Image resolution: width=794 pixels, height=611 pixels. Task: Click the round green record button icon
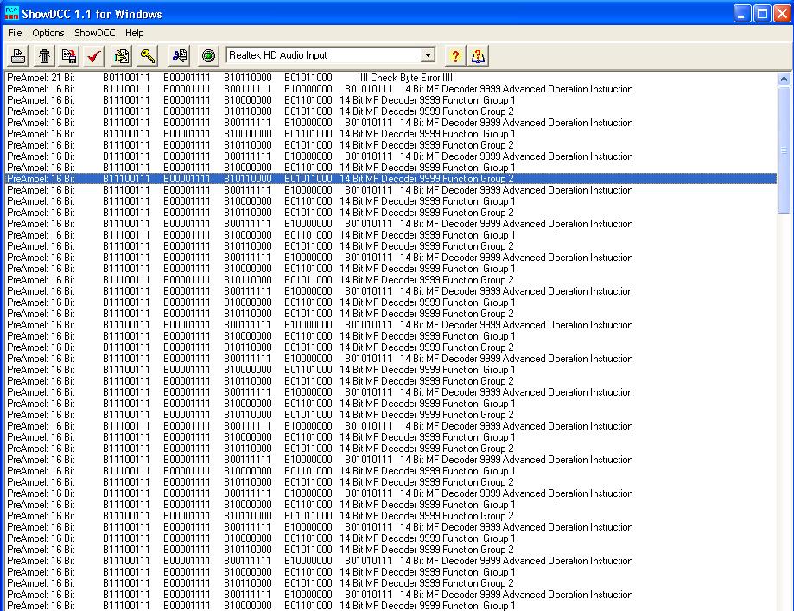tap(208, 56)
